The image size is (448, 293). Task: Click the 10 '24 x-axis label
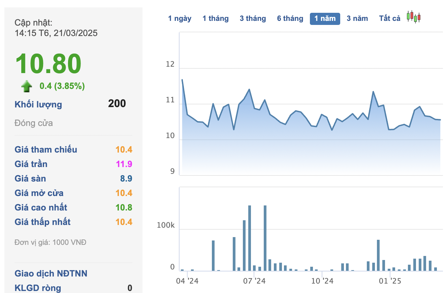tap(322, 281)
